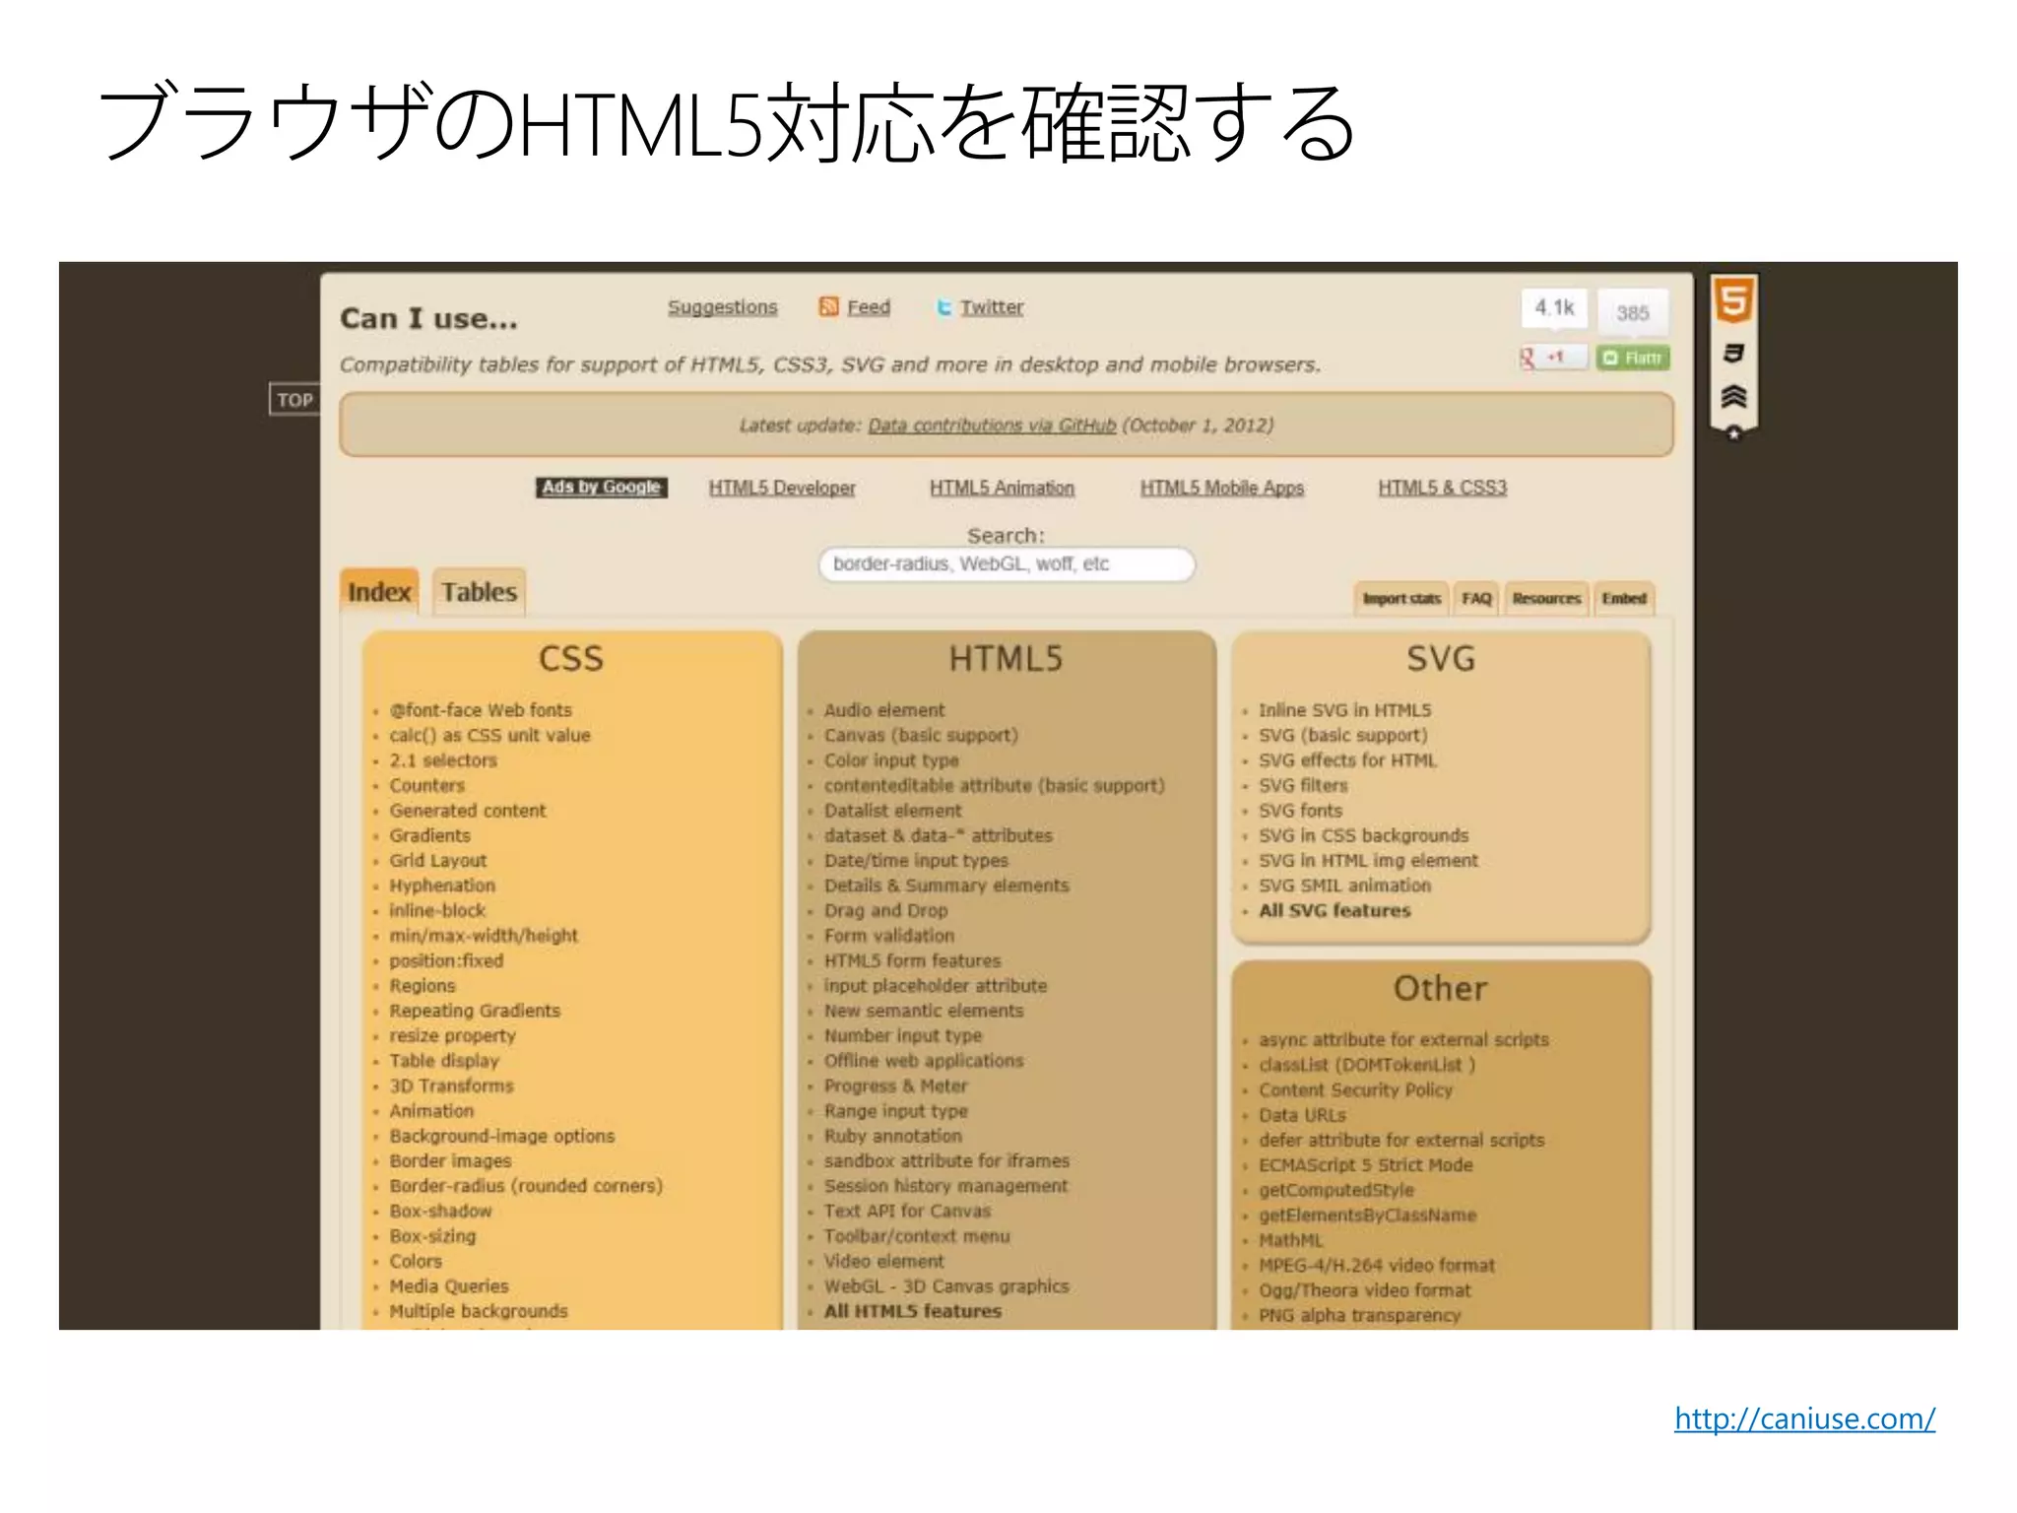
Task: Focus the feature search field
Action: pos(1007,564)
